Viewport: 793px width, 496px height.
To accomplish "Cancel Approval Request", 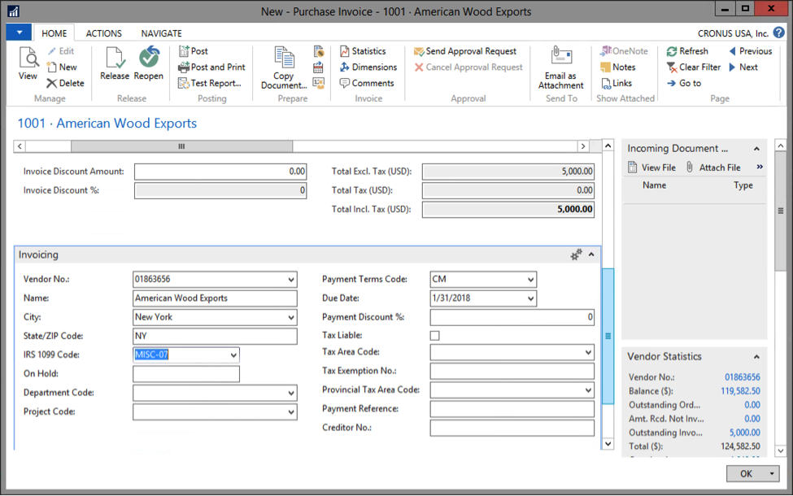I will point(468,67).
